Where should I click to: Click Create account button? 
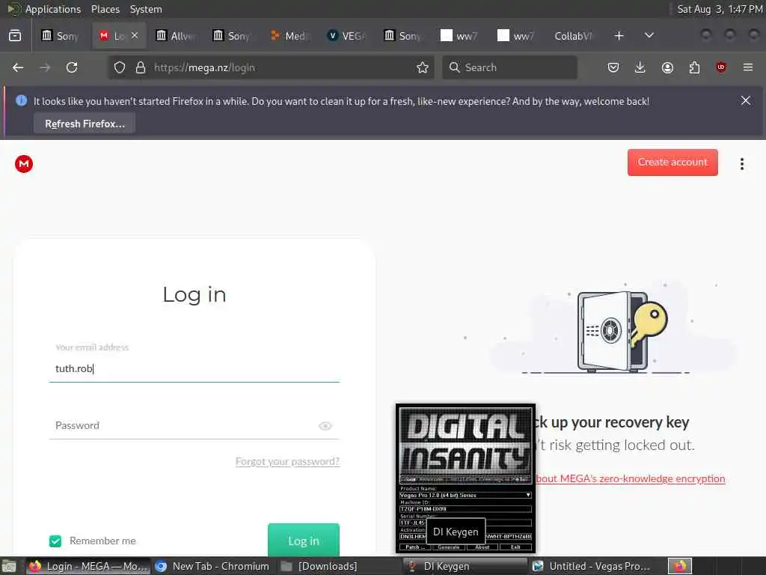(672, 162)
